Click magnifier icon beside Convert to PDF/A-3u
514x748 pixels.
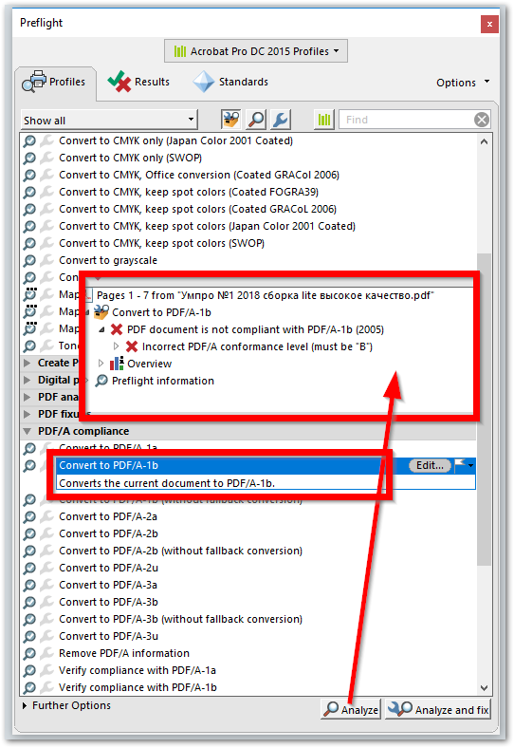[29, 636]
